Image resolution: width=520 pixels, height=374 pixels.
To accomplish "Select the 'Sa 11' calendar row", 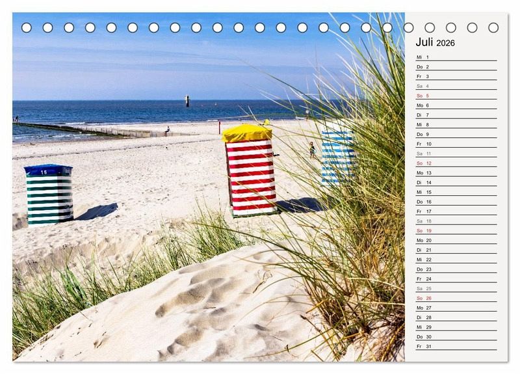I will pos(456,154).
